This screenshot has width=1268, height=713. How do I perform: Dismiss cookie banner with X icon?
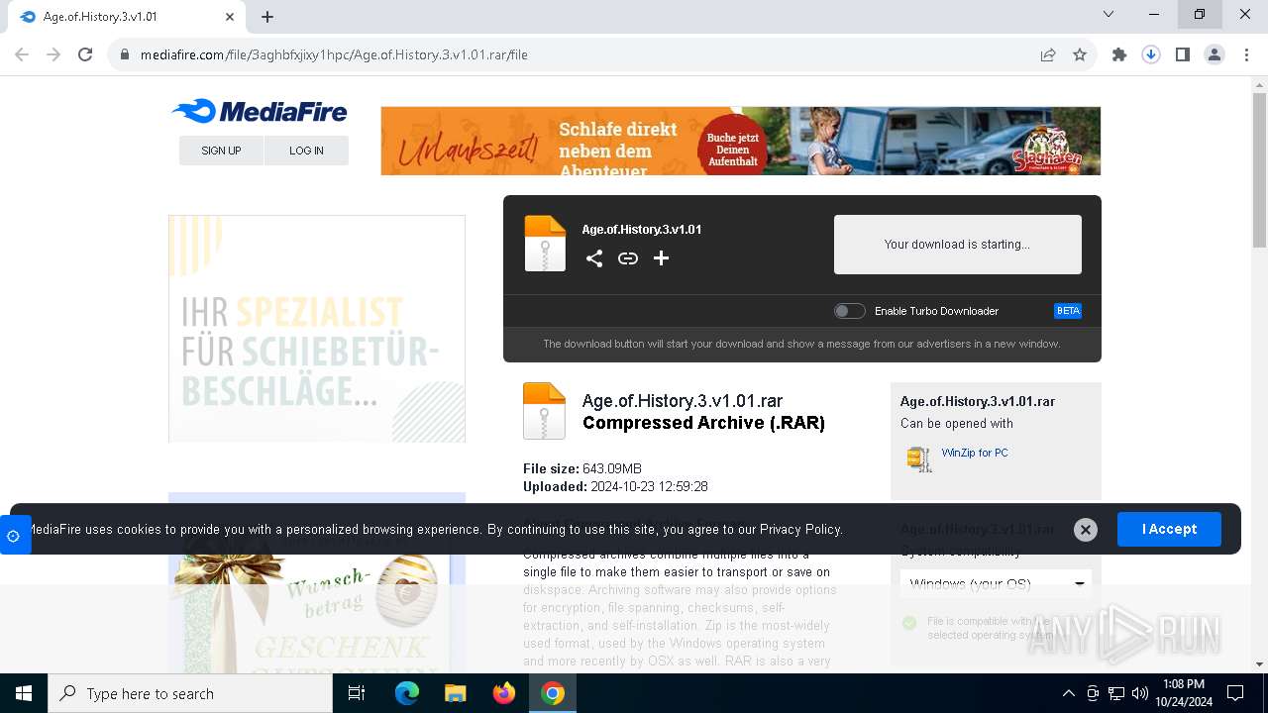[x=1086, y=530]
